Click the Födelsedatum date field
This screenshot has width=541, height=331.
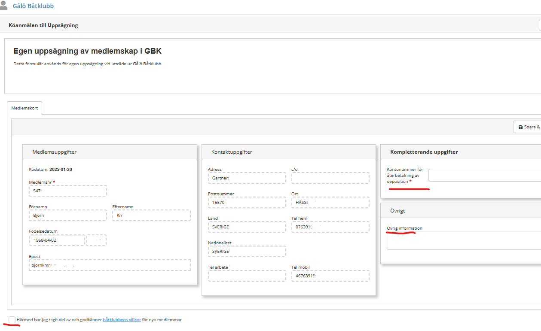(57, 240)
